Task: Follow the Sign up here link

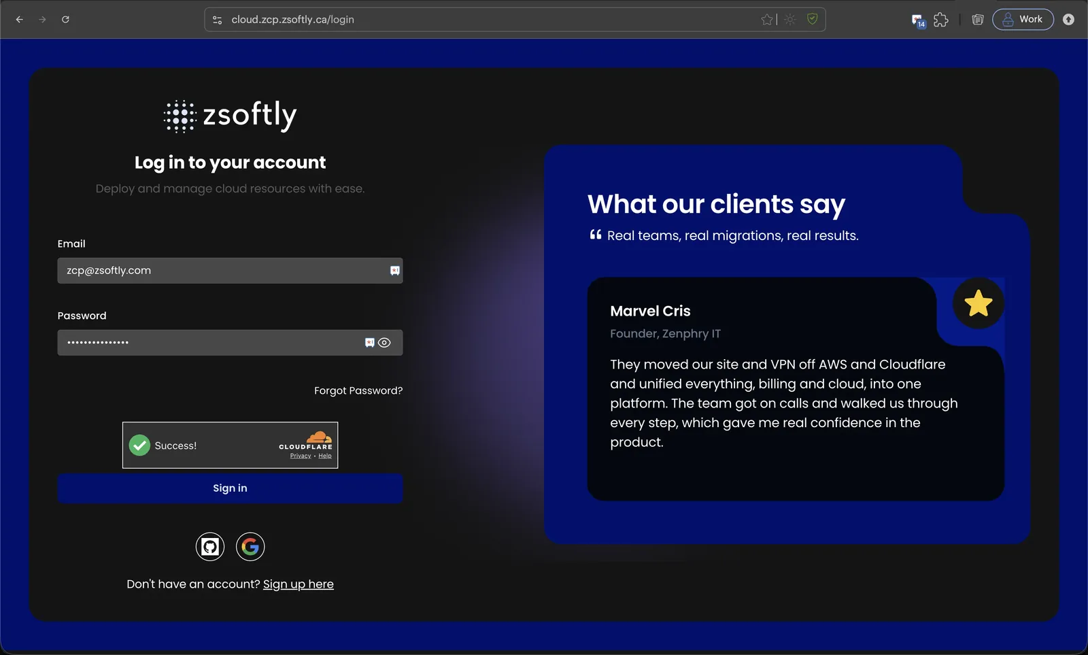Action: pyautogui.click(x=299, y=584)
